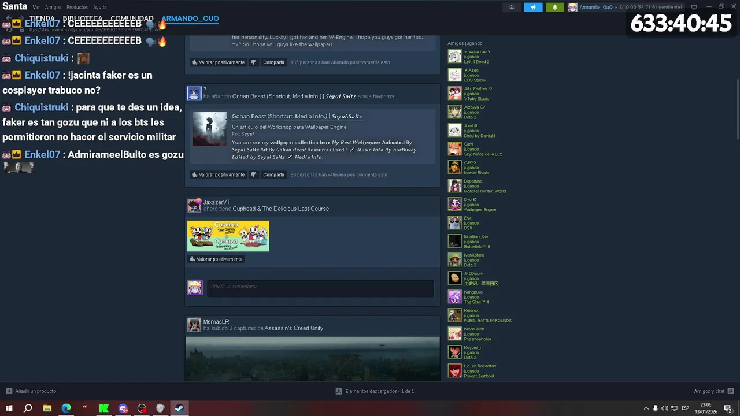
Task: Open File Explorer from the taskbar
Action: click(47, 408)
